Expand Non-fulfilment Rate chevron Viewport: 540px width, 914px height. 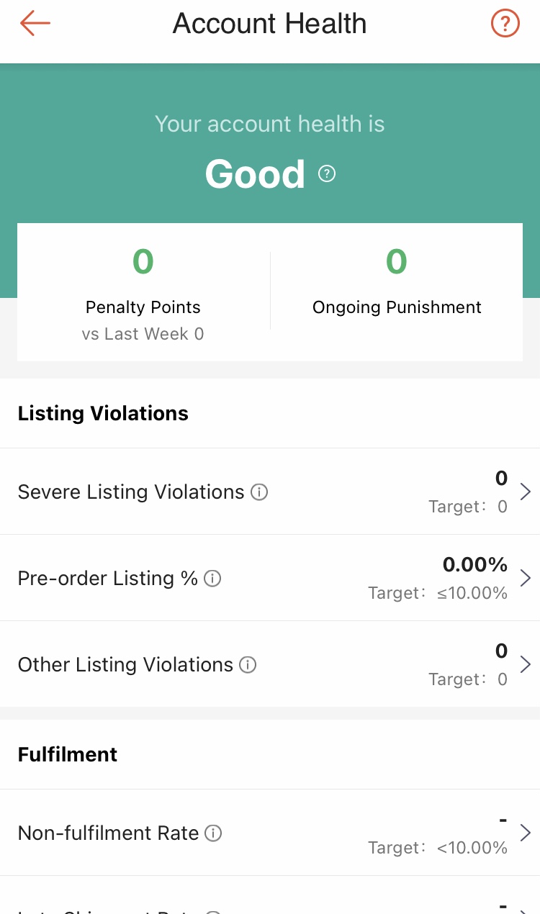click(x=525, y=833)
